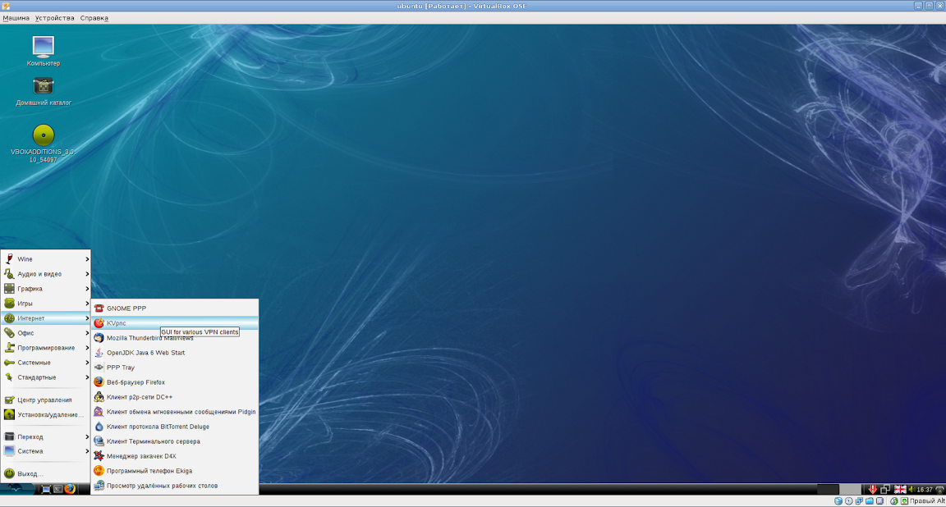Open the Компьютер desktop icon
Viewport: 946px width, 507px height.
44,51
